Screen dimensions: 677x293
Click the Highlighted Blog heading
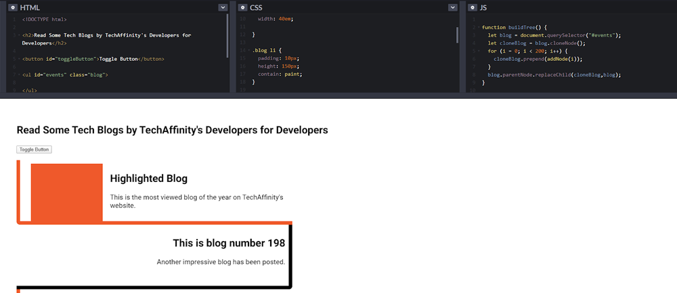click(x=148, y=179)
